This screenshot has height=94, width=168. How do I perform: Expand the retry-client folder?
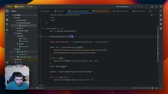point(15,20)
